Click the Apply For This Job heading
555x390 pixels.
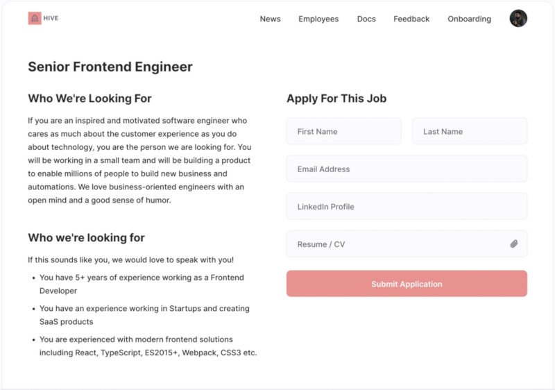coord(336,99)
